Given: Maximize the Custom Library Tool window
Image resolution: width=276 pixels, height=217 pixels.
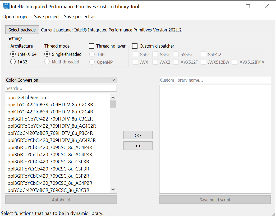Looking at the screenshot, I should [x=248, y=6].
